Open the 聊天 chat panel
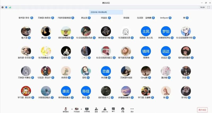 pyautogui.click(x=113, y=109)
